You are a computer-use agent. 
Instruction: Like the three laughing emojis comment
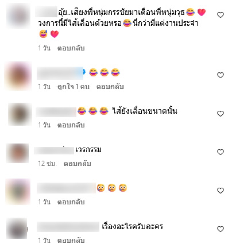220,75
